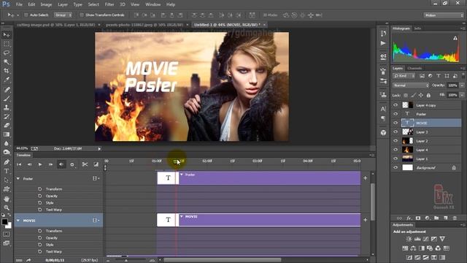Select the Clone Stamp tool
The image size is (467, 263).
point(7,107)
